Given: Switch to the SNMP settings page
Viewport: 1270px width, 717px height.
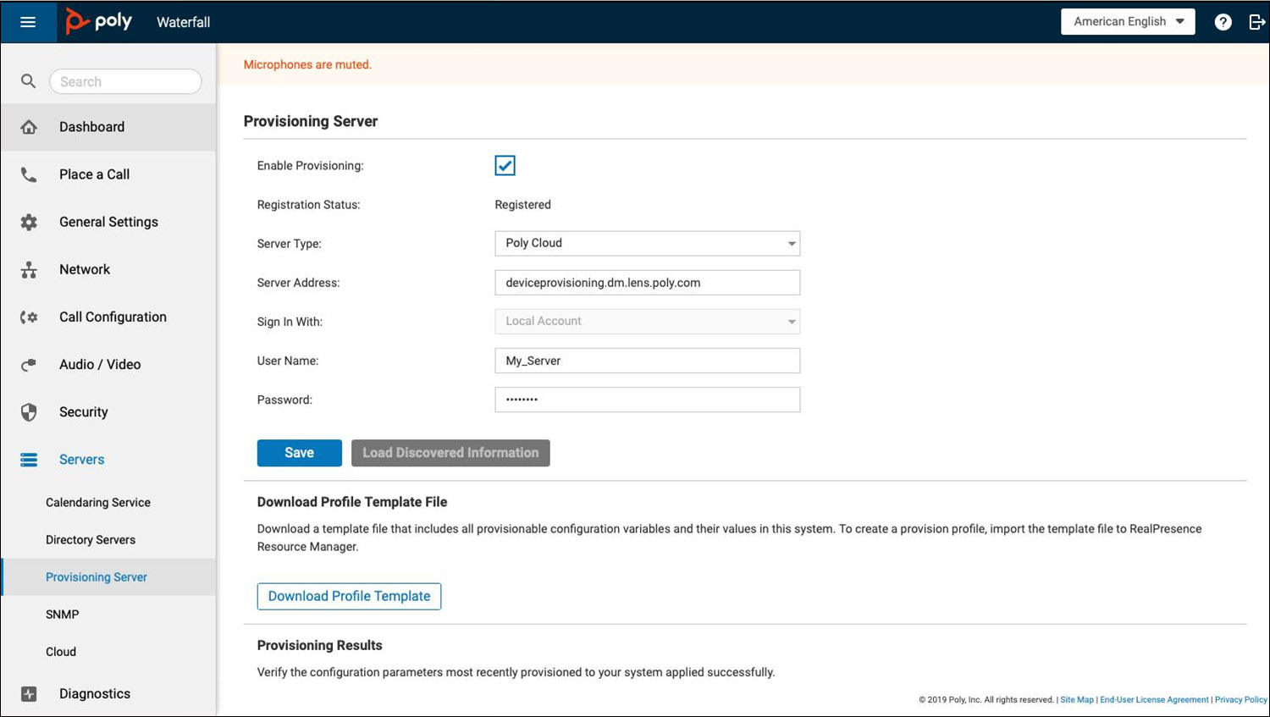Looking at the screenshot, I should tap(62, 614).
